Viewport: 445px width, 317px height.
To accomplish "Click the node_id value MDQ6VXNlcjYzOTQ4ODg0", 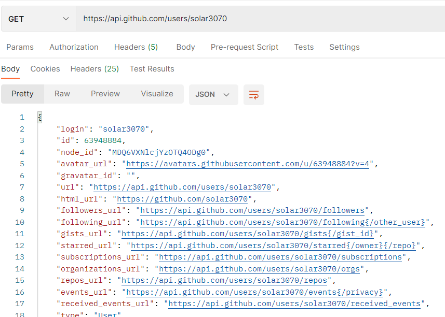I will [x=159, y=152].
